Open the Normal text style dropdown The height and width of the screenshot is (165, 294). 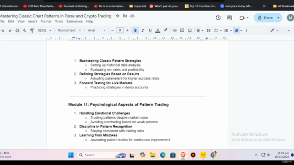pyautogui.click(x=69, y=30)
